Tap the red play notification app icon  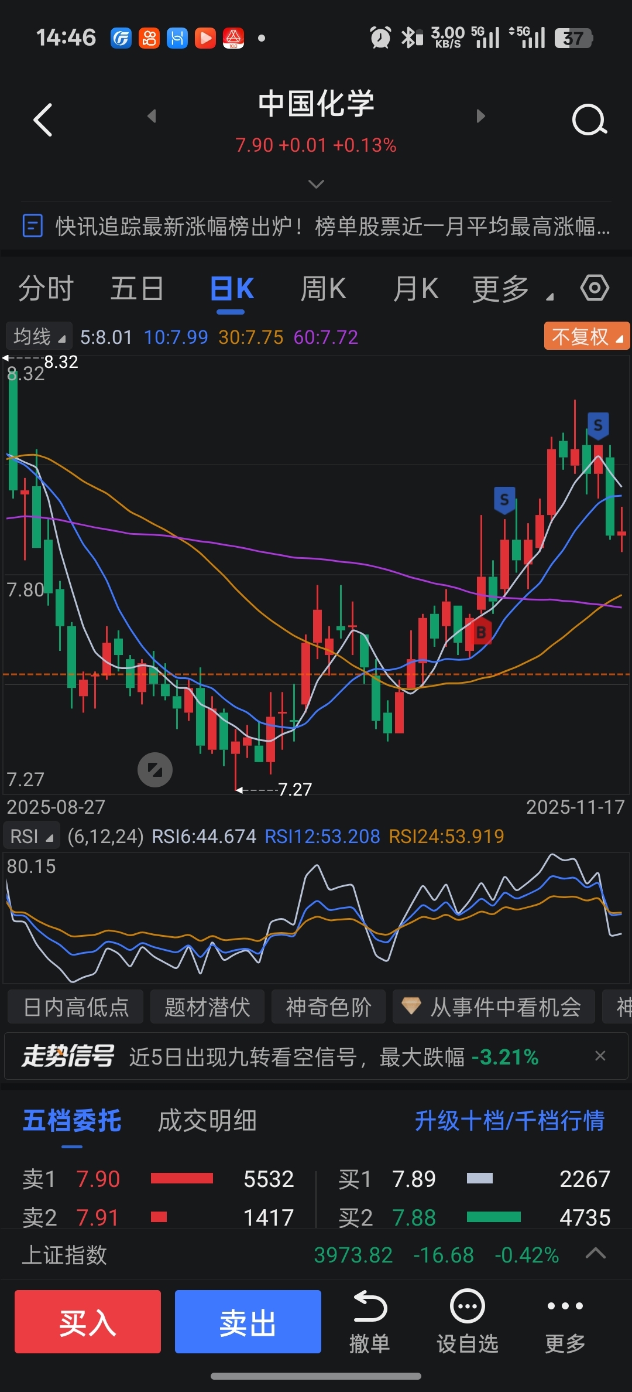click(205, 38)
